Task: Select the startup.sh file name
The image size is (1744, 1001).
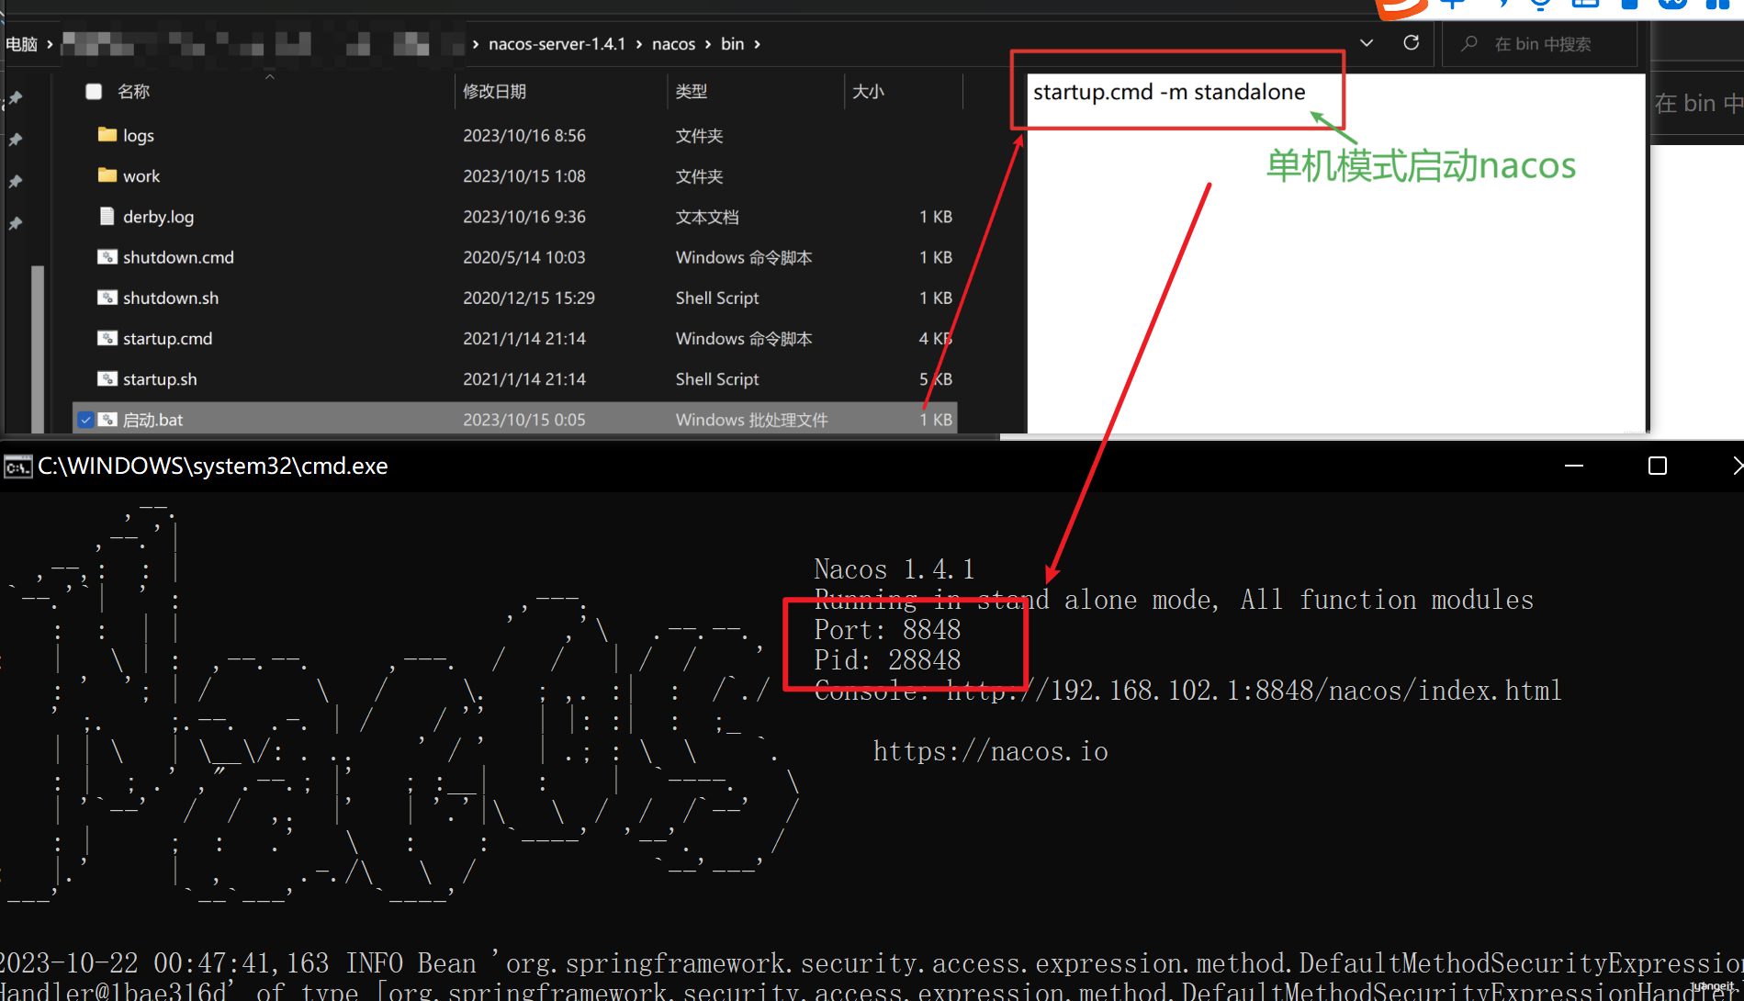Action: [160, 378]
